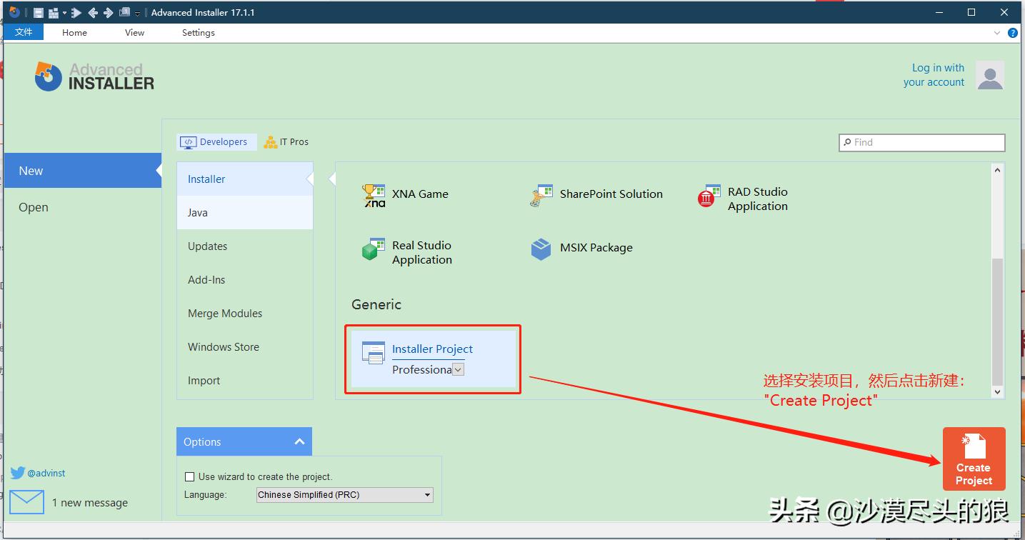
Task: Click the run arrow icon in title bar
Action: click(76, 13)
